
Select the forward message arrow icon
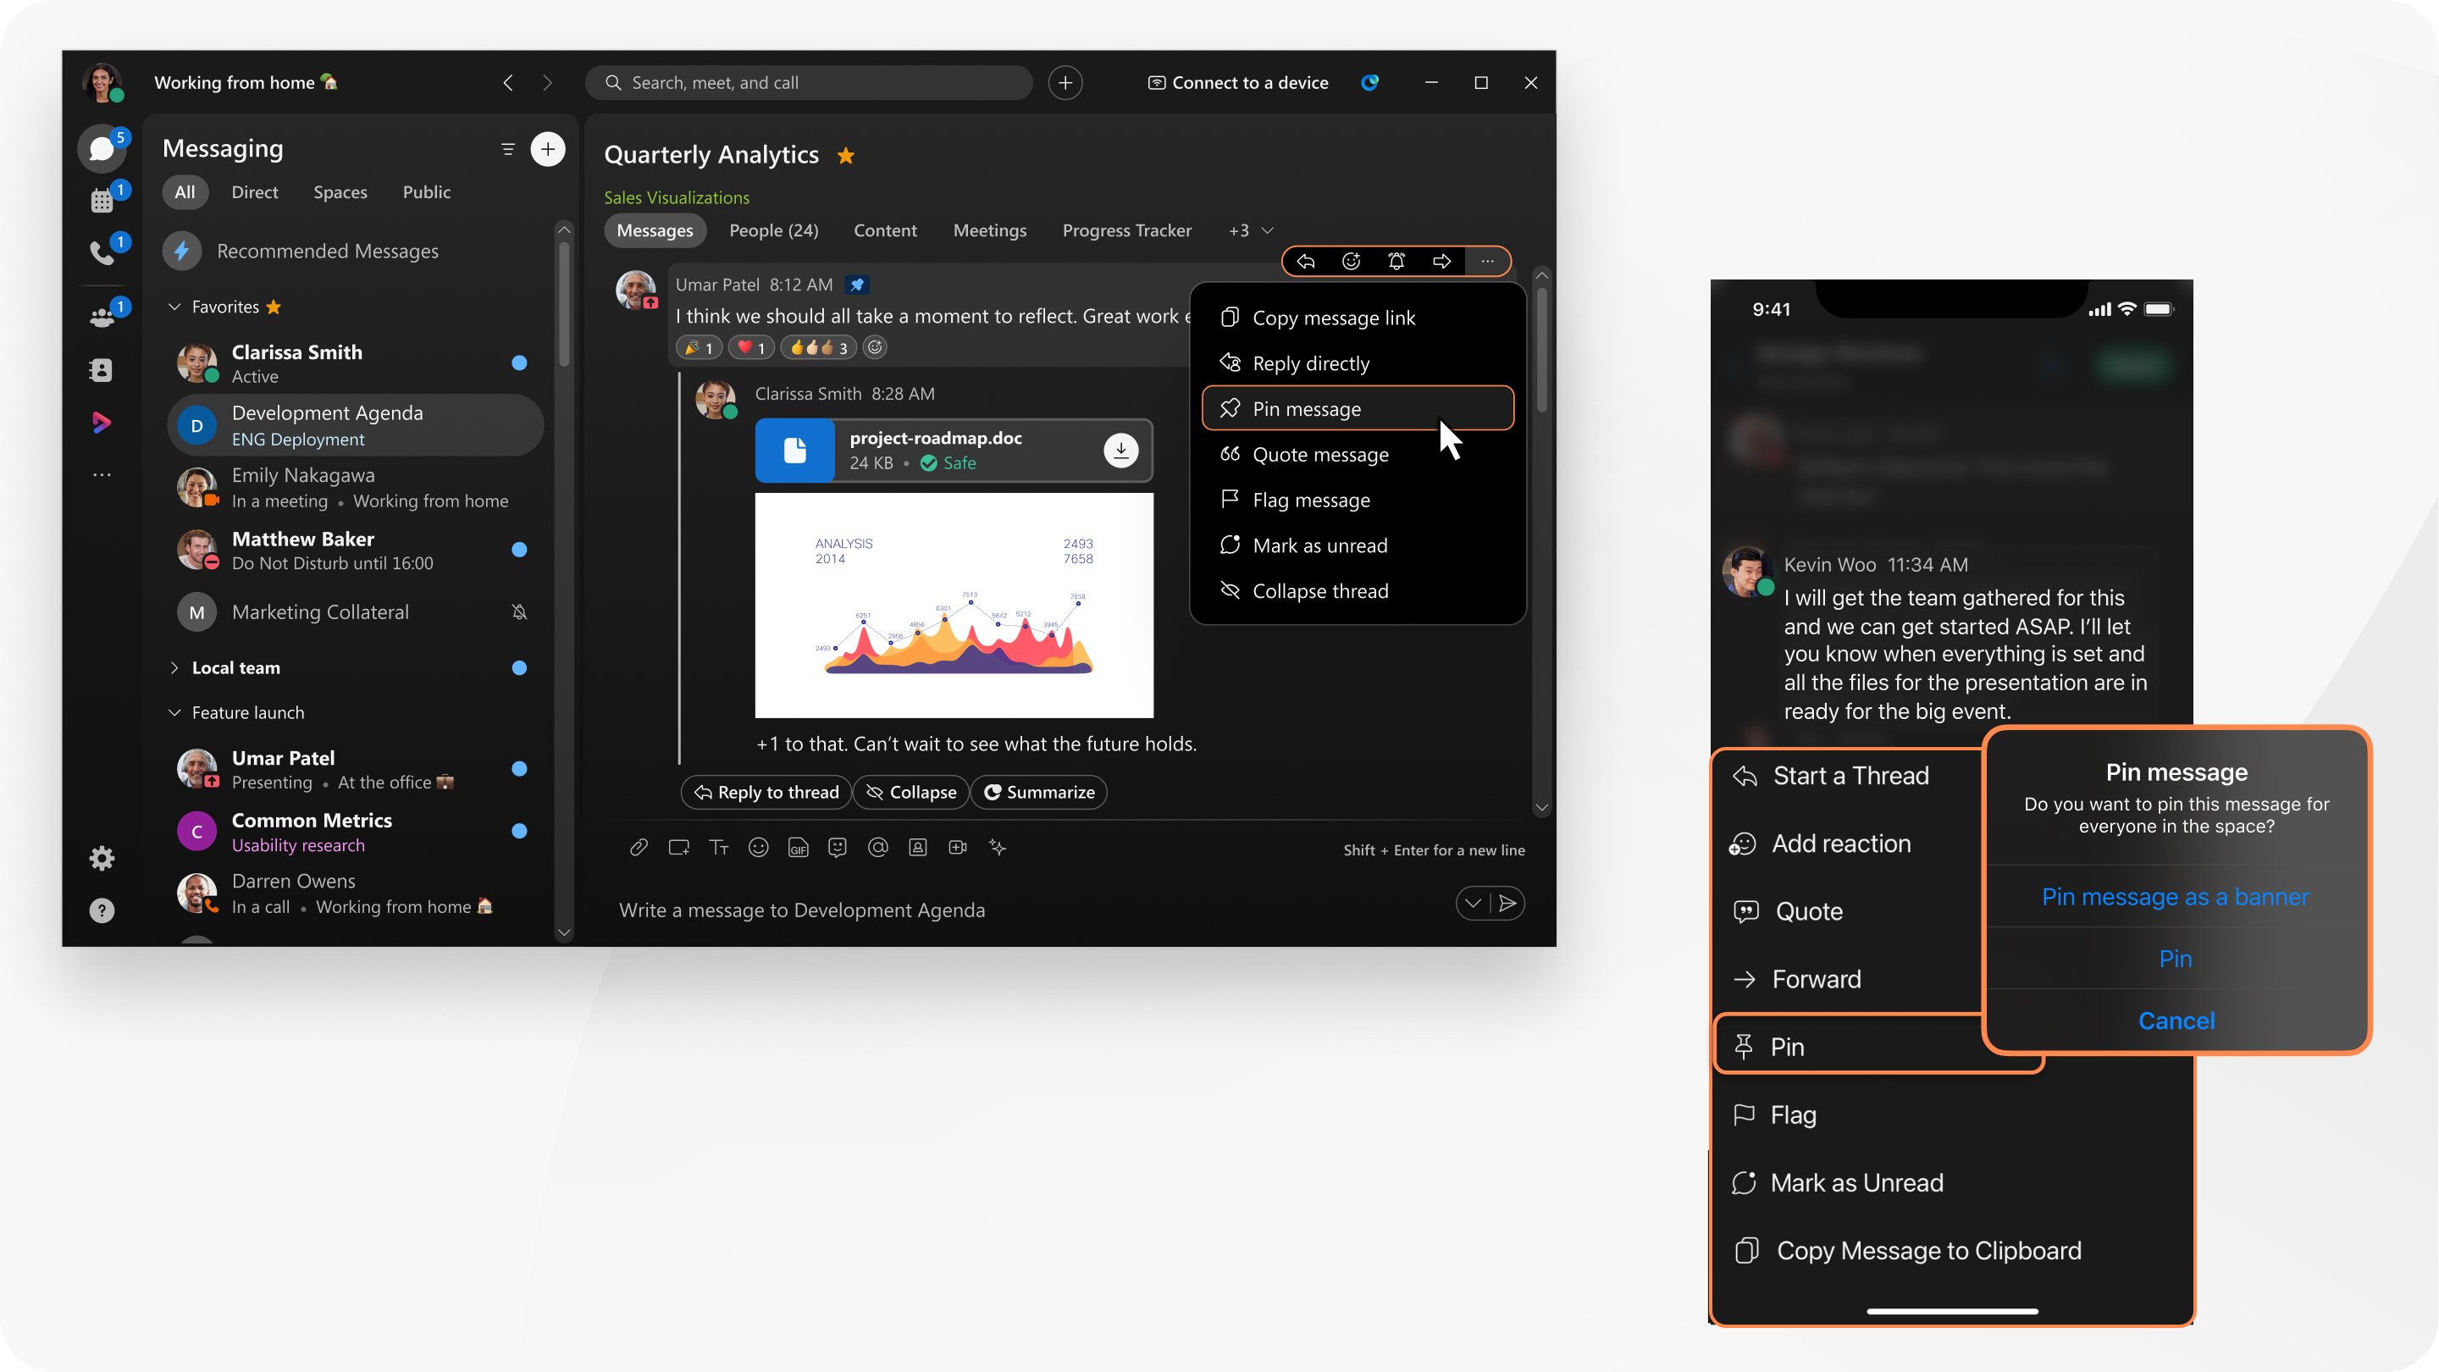point(1441,260)
